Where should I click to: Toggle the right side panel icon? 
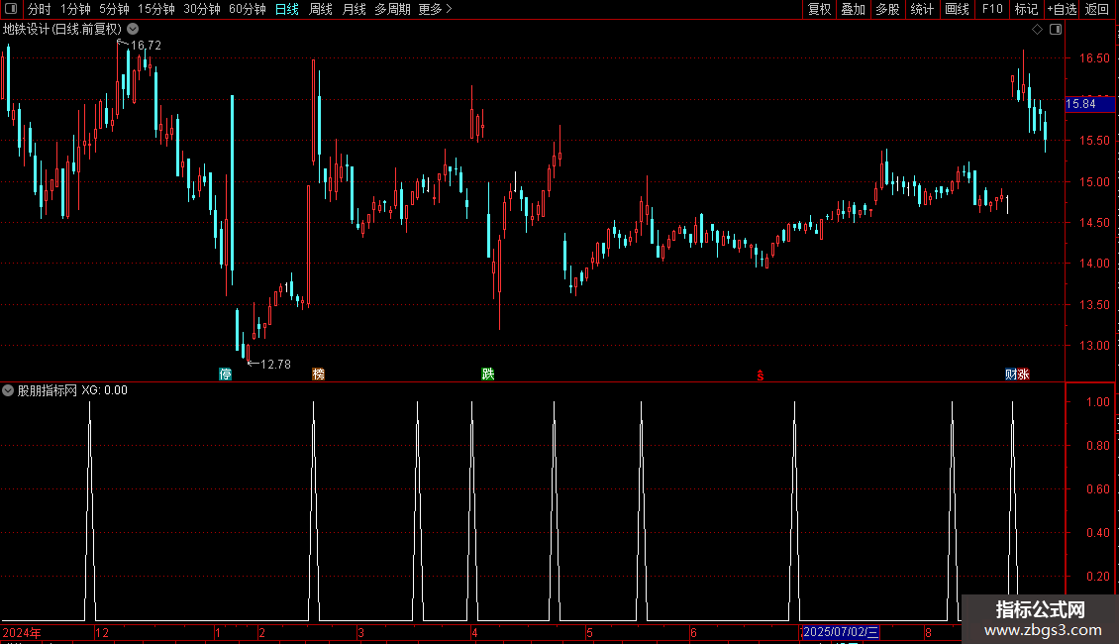(x=1056, y=30)
